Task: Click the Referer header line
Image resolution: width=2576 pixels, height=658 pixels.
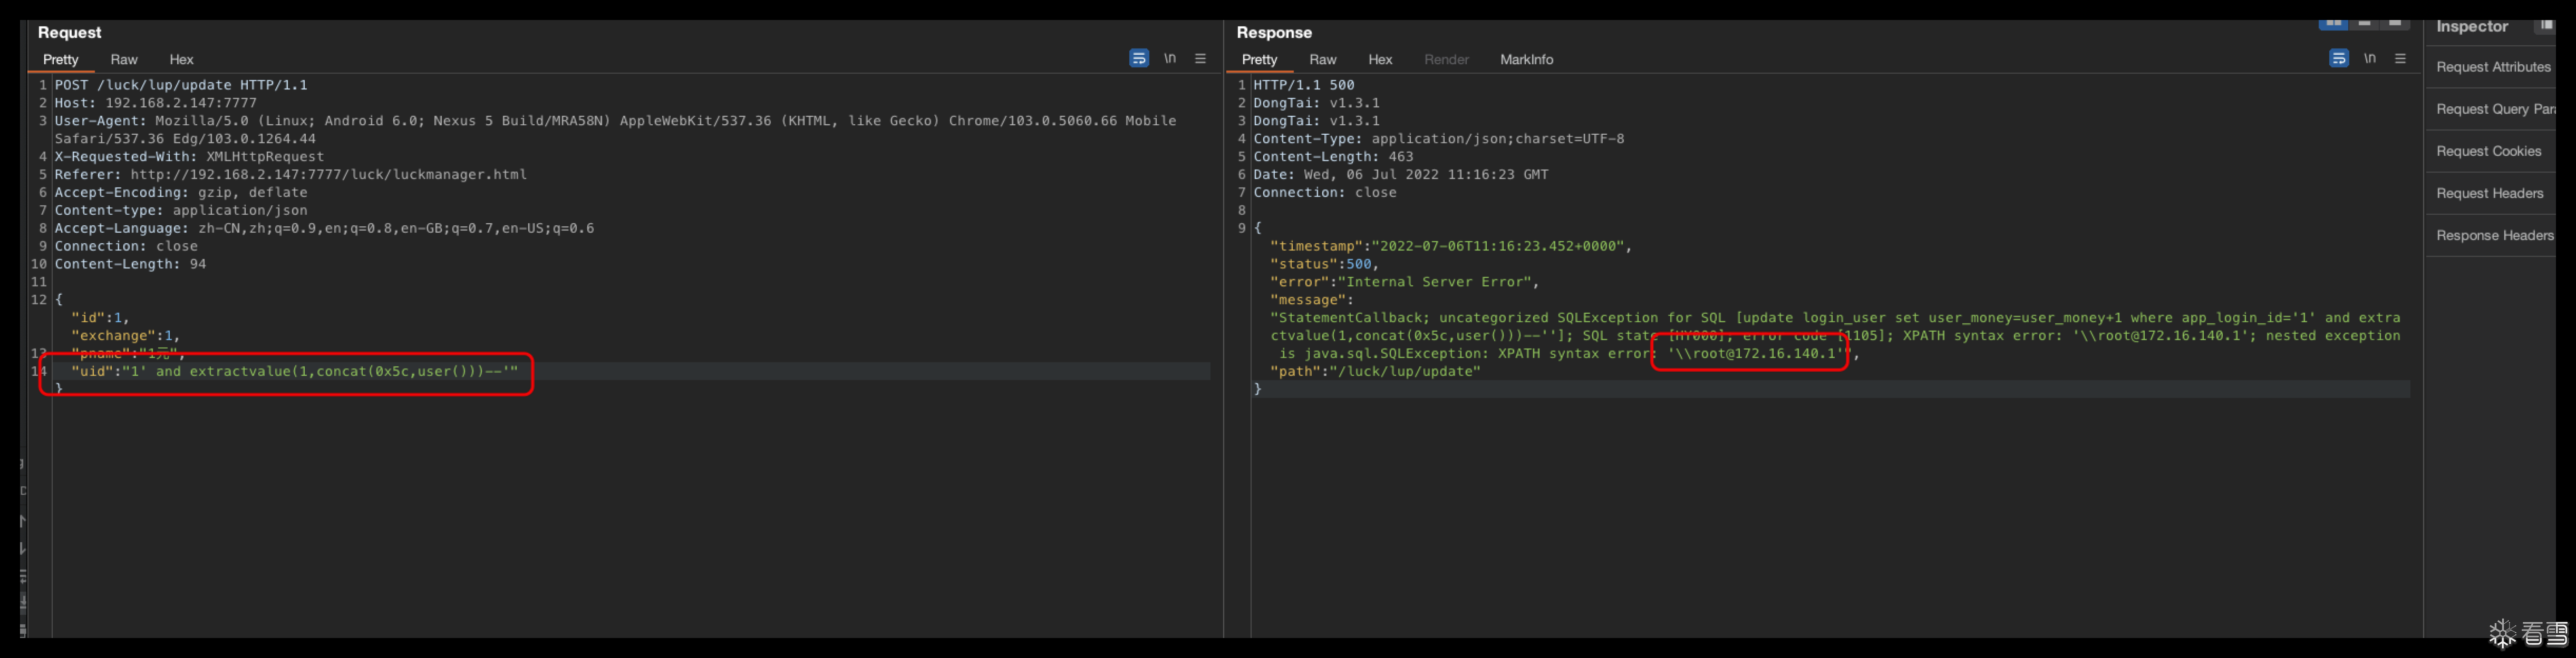Action: [290, 175]
